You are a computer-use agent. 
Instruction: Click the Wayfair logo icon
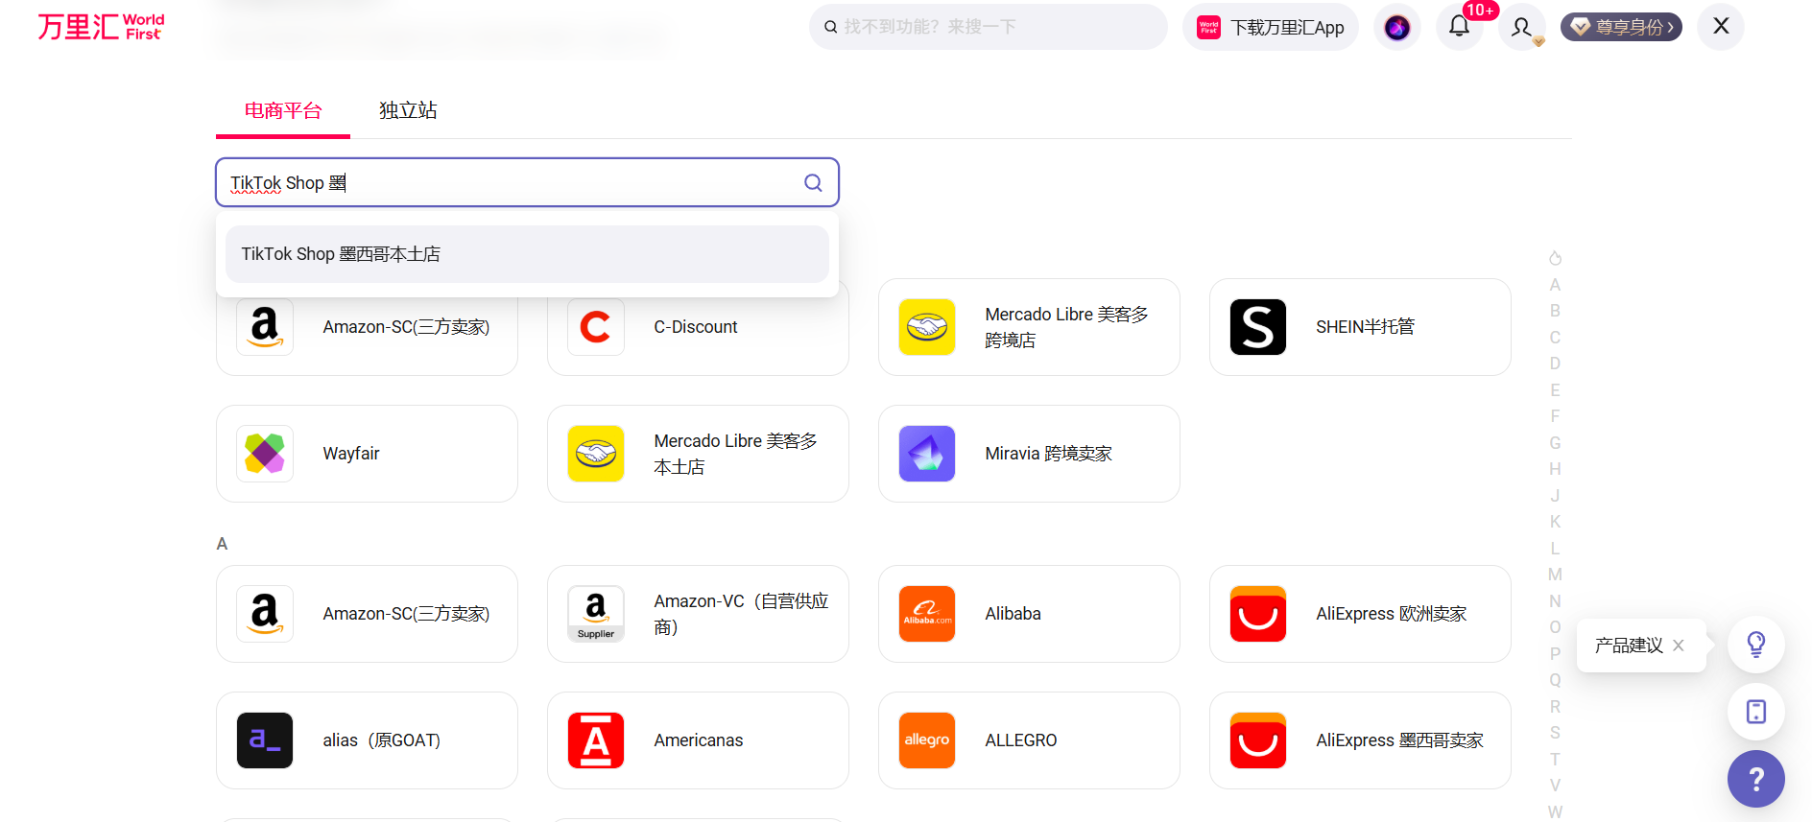pos(265,454)
